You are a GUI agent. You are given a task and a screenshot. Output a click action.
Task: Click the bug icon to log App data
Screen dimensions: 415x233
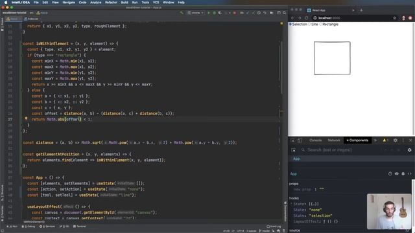403,174
